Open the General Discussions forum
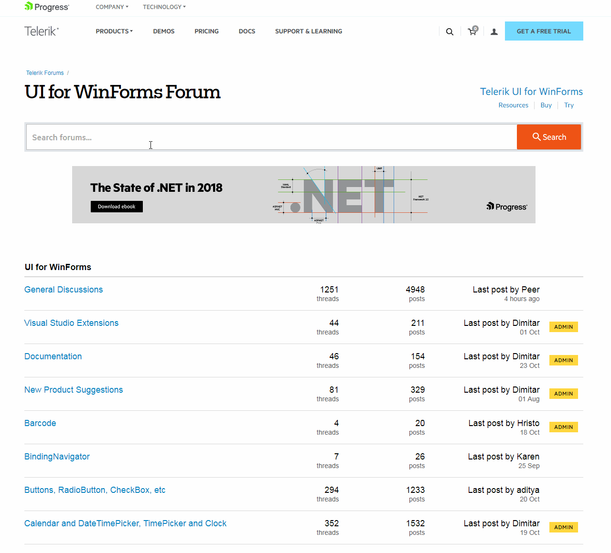The width and height of the screenshot is (611, 553). point(64,290)
